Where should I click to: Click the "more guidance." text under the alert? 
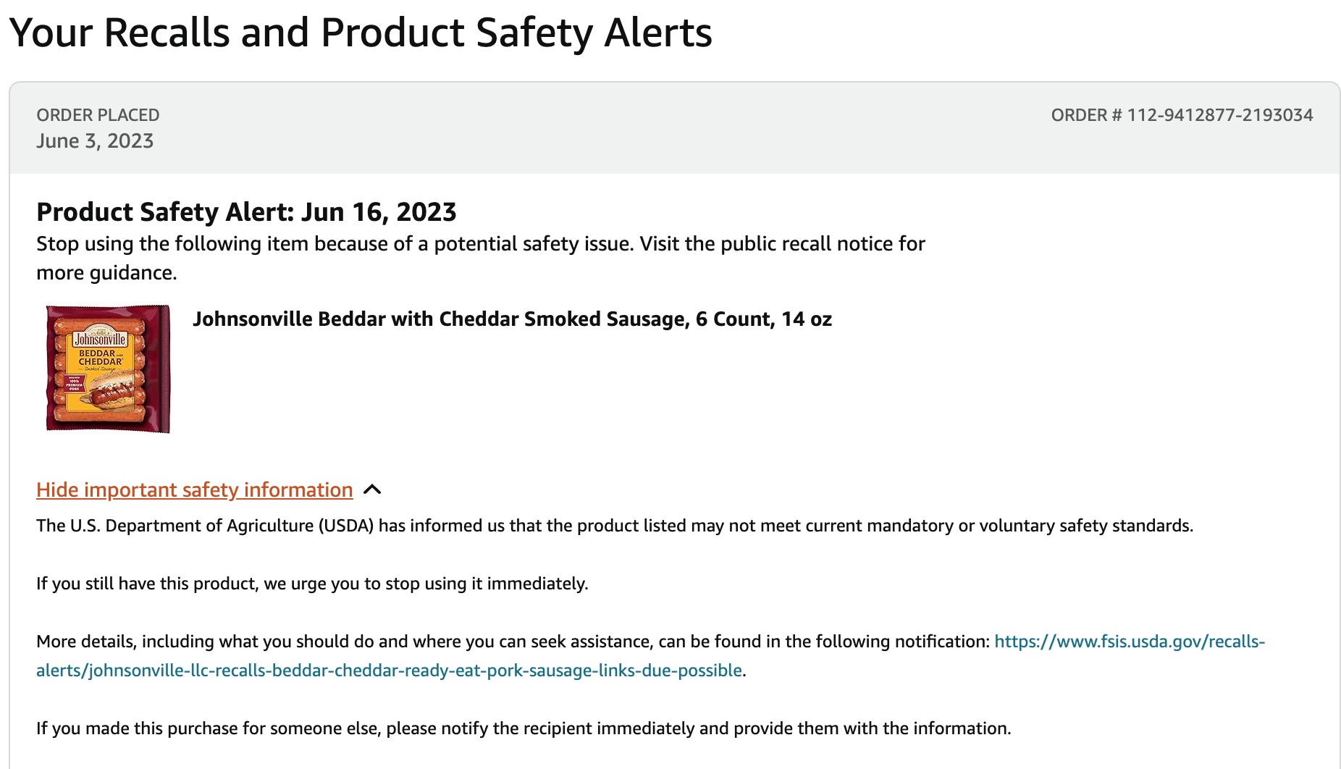pos(106,273)
